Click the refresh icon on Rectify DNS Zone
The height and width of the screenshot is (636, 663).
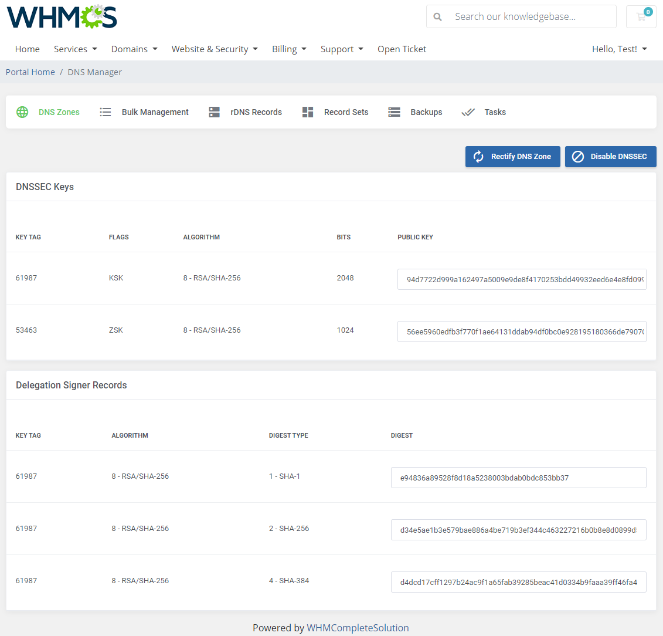click(x=478, y=157)
